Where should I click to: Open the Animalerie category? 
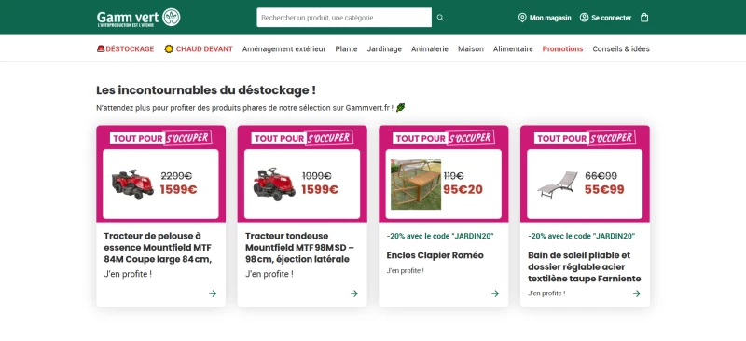pyautogui.click(x=430, y=48)
